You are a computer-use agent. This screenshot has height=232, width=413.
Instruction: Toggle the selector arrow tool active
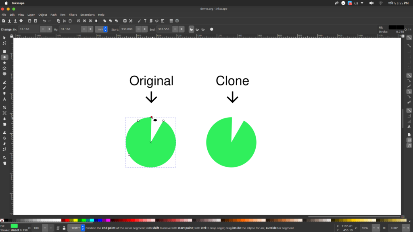click(x=4, y=37)
